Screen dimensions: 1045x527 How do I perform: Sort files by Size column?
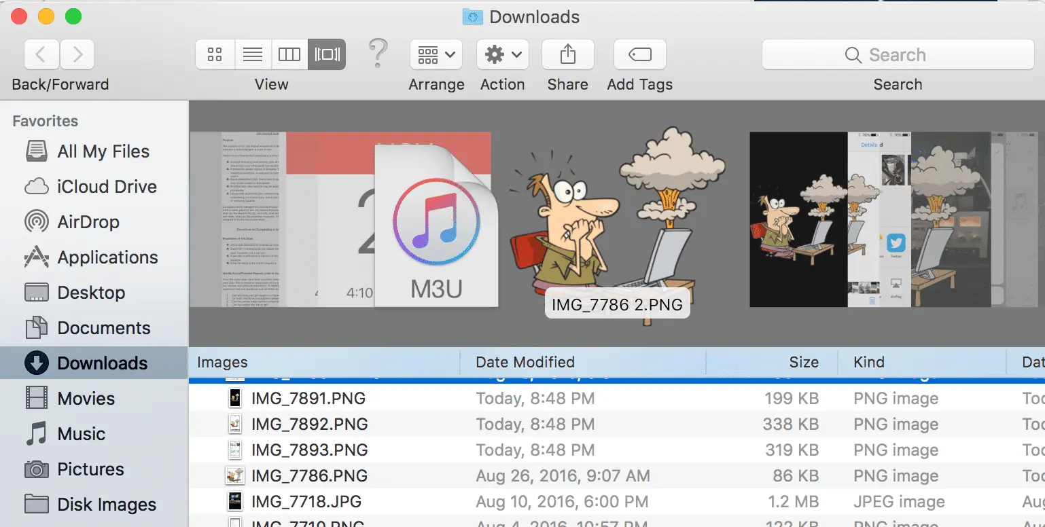coord(803,362)
